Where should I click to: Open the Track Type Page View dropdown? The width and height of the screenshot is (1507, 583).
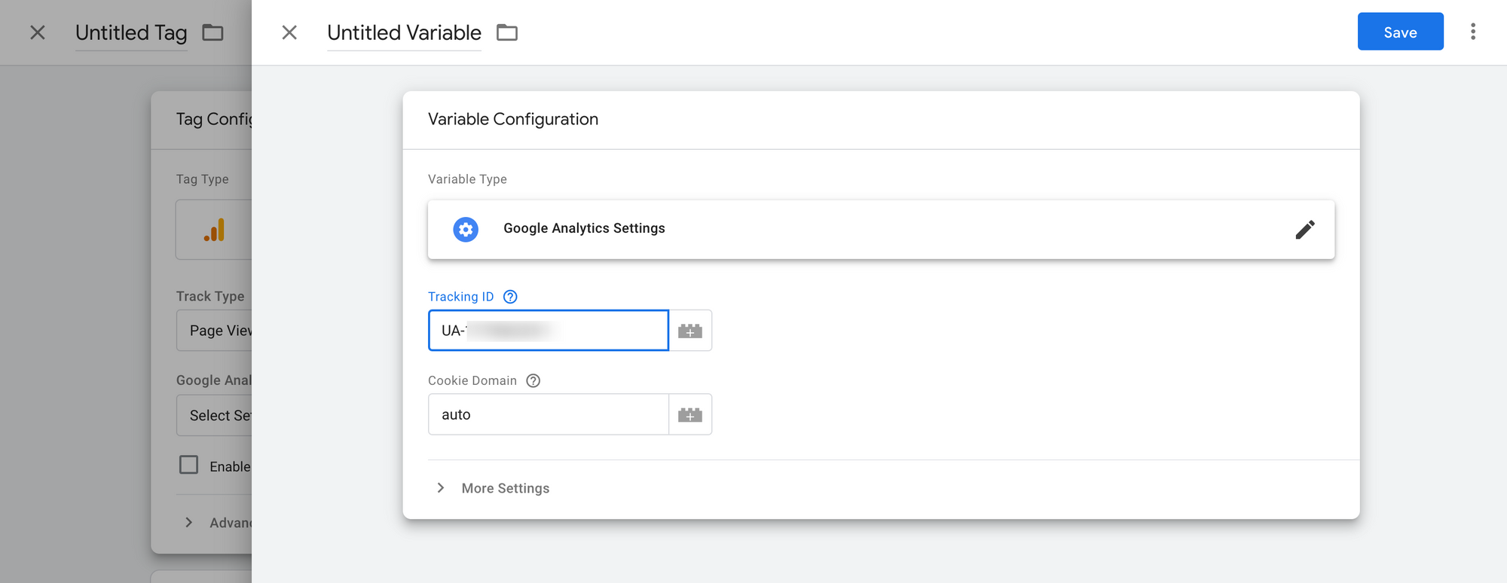coord(215,331)
